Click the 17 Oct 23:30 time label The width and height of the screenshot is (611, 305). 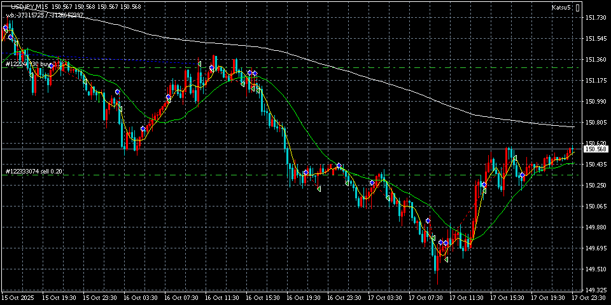pos(588,297)
